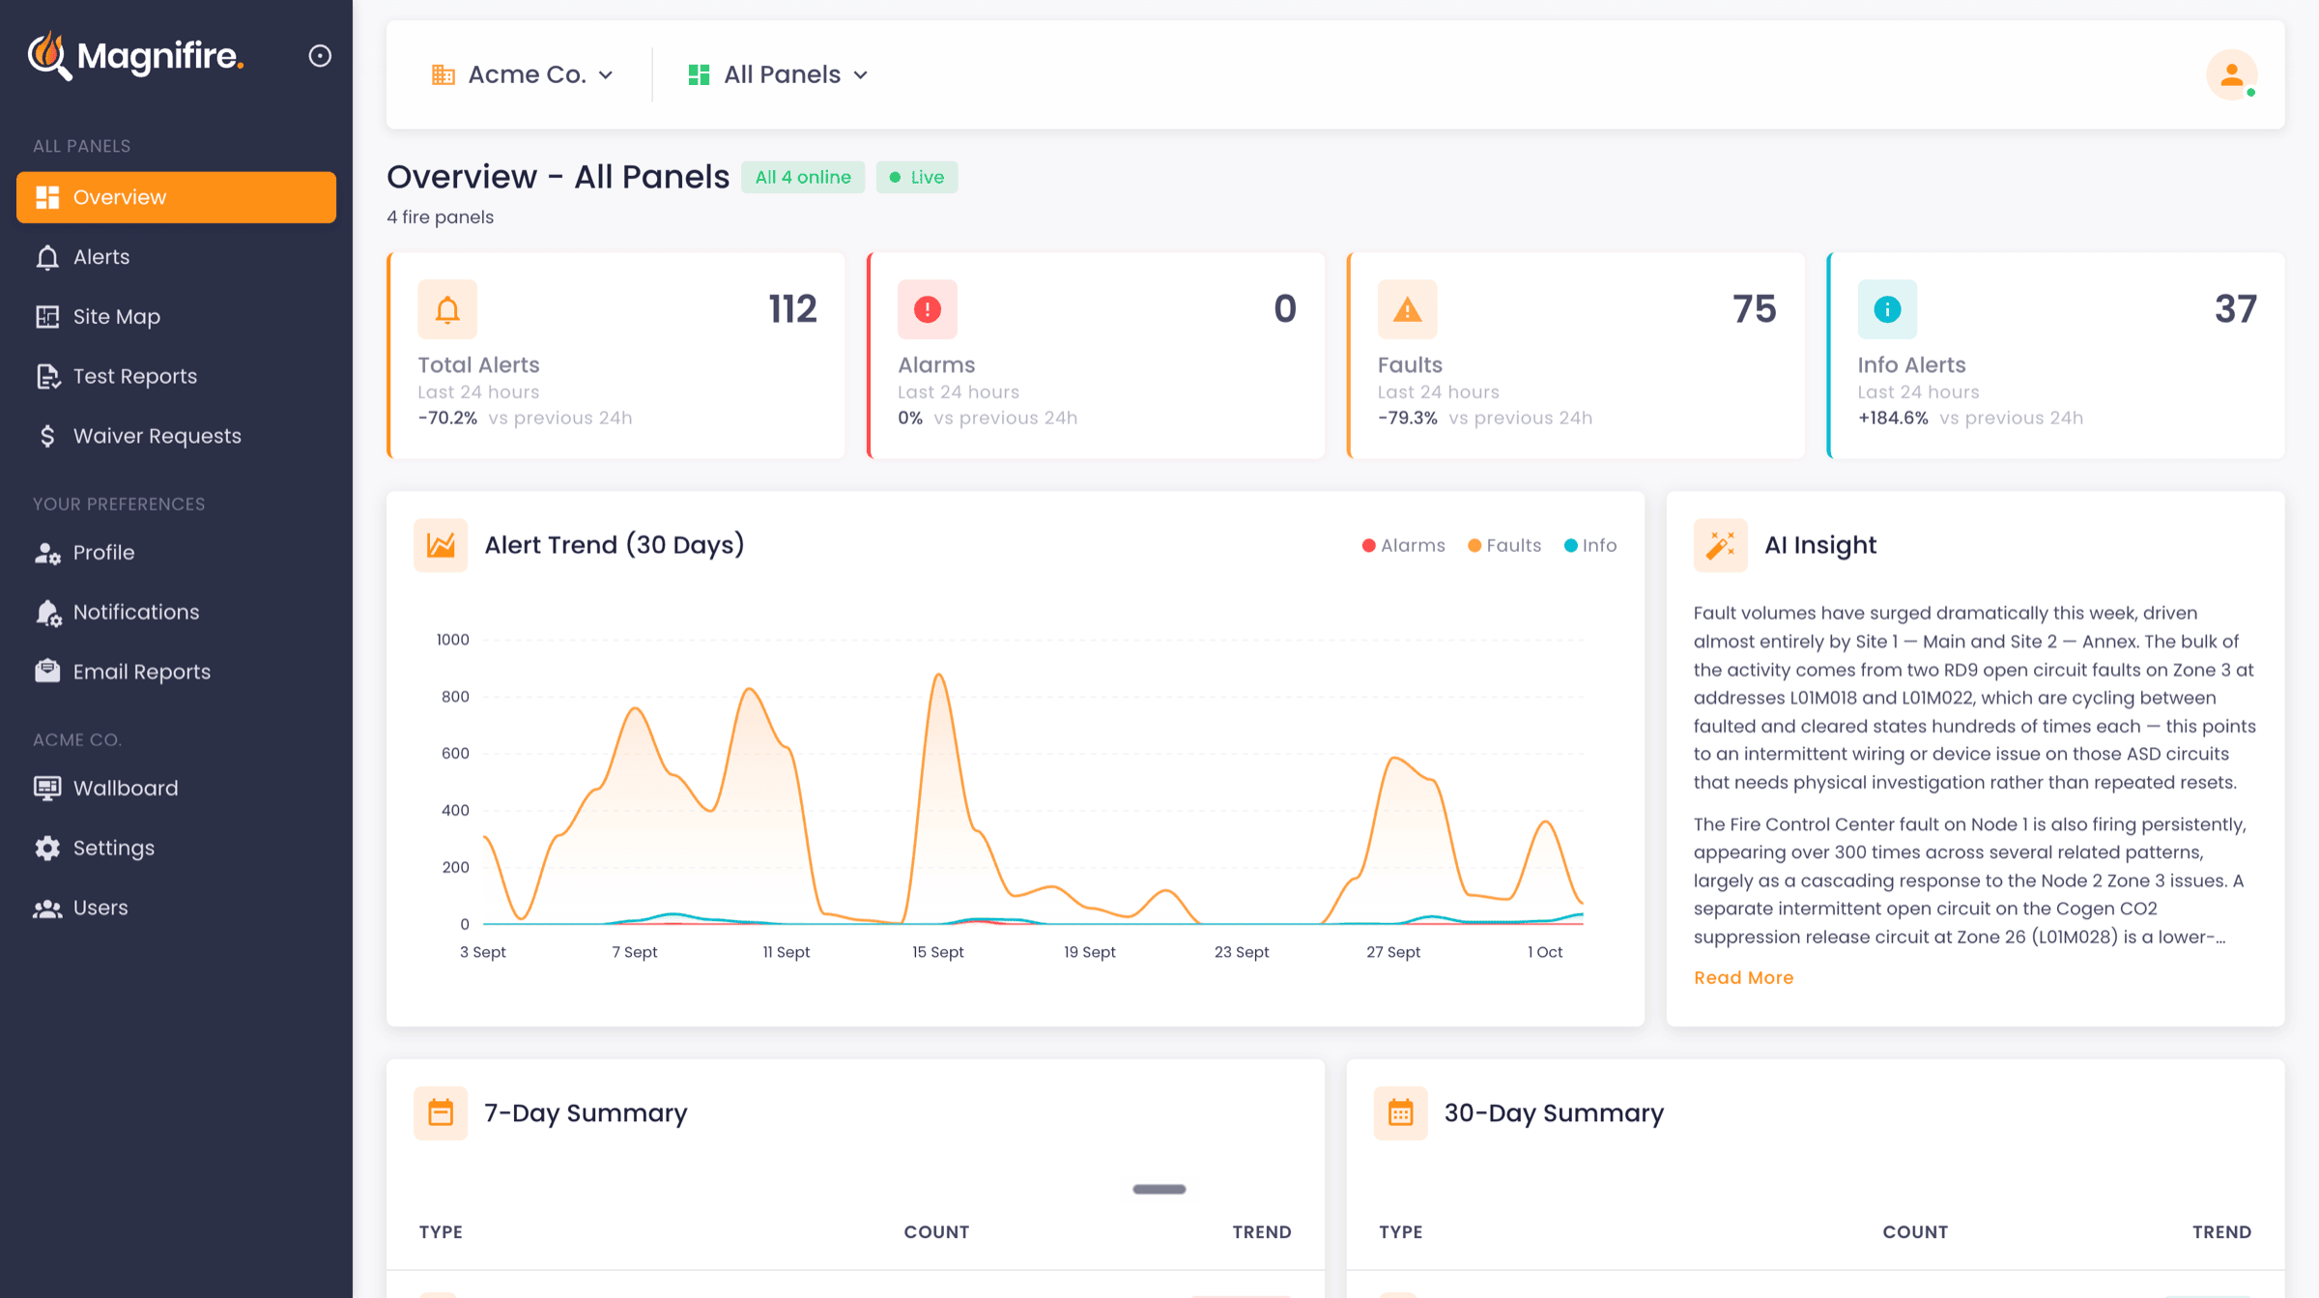The image size is (2319, 1298).
Task: Click the Faults warning triangle icon
Action: pyautogui.click(x=1407, y=309)
